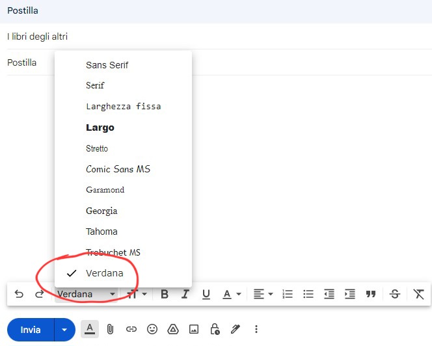The height and width of the screenshot is (346, 432).
Task: Click the redo arrow icon
Action: [x=39, y=295]
